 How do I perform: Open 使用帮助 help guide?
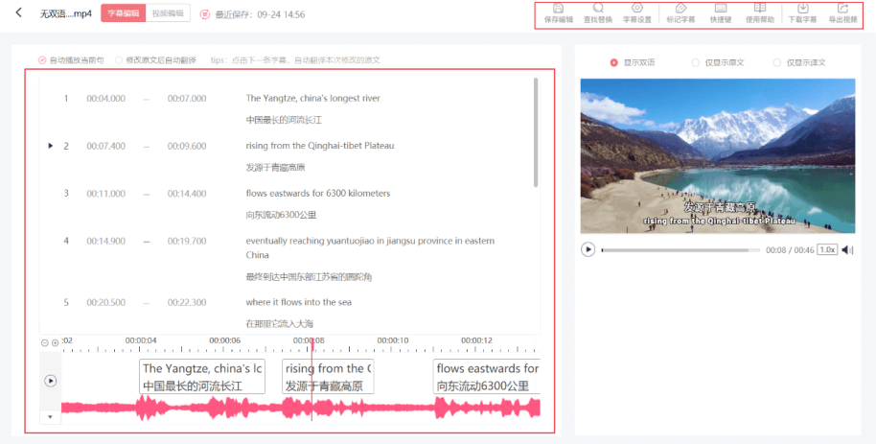759,12
